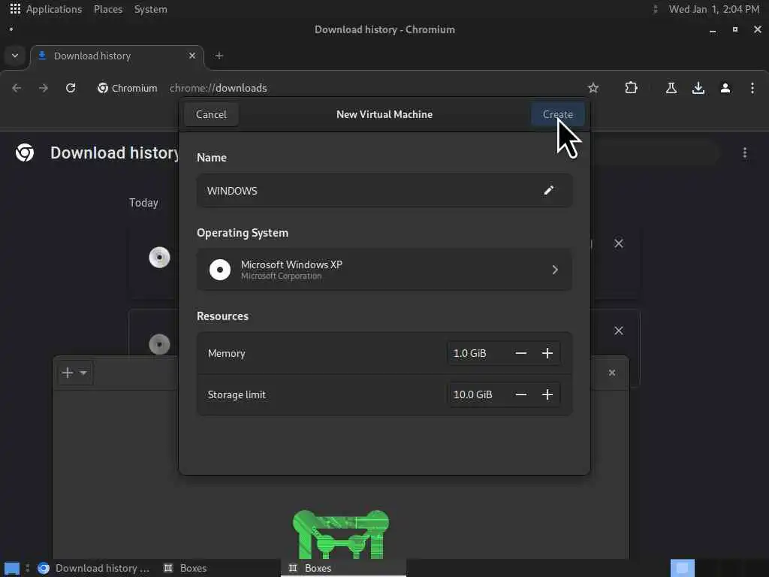Screen dimensions: 769x577
Task: Click the Chromium site info chip
Action: (128, 88)
